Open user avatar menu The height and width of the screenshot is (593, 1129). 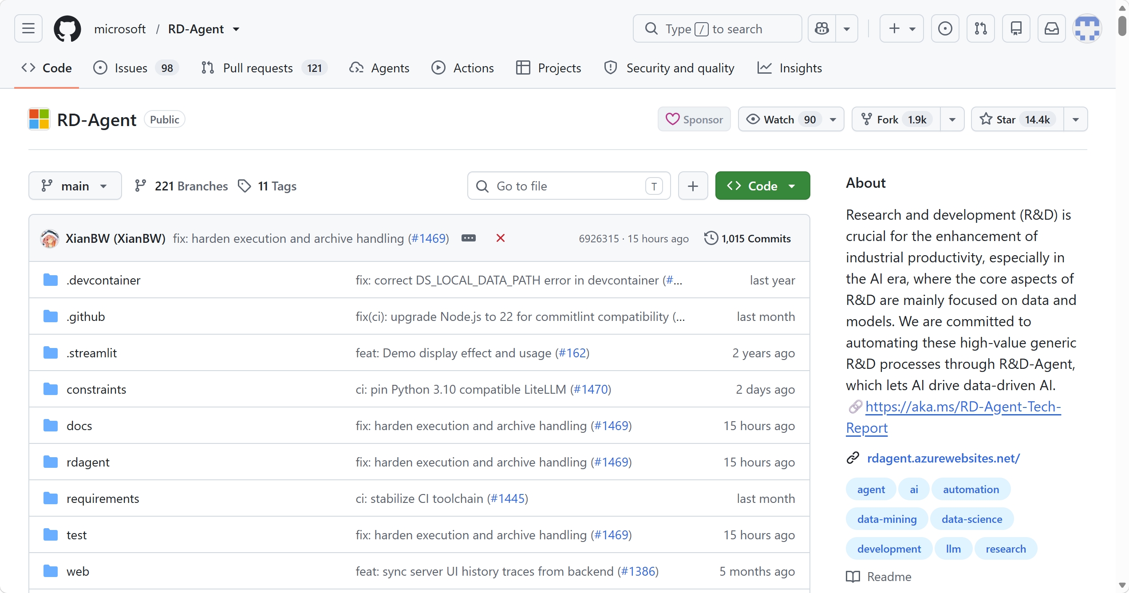point(1087,29)
